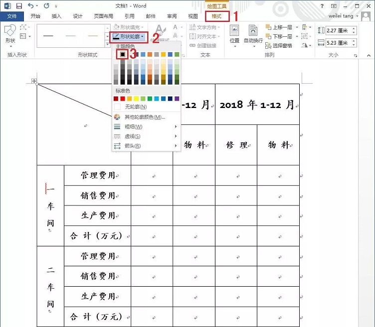Open the 文件 file tab
The width and height of the screenshot is (375, 327).
12,16
